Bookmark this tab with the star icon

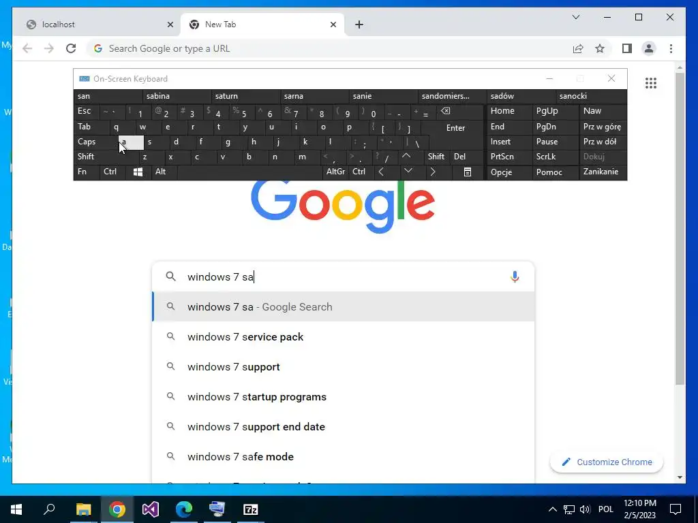600,48
